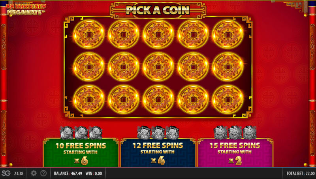The height and width of the screenshot is (179, 316).
Task: Click the Total Bet 22.00 display
Action: click(x=300, y=173)
